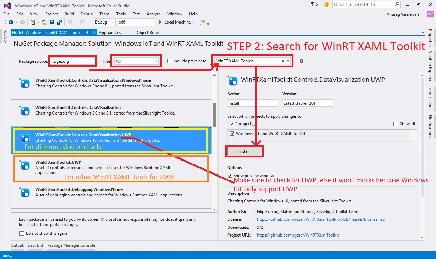Click the AV account avatar
The height and width of the screenshot is (259, 436).
[x=430, y=14]
